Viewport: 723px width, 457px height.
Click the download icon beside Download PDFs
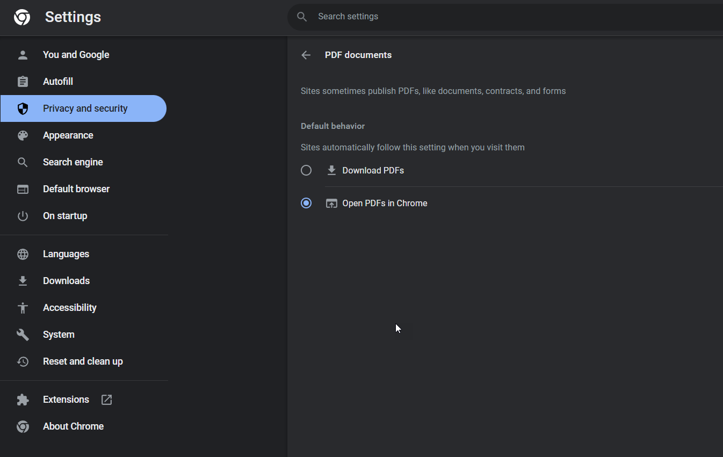[x=331, y=170]
